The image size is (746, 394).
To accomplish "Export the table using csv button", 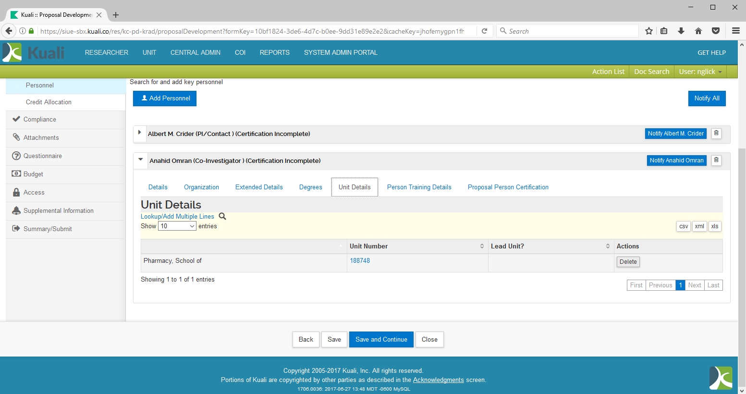I will [683, 226].
